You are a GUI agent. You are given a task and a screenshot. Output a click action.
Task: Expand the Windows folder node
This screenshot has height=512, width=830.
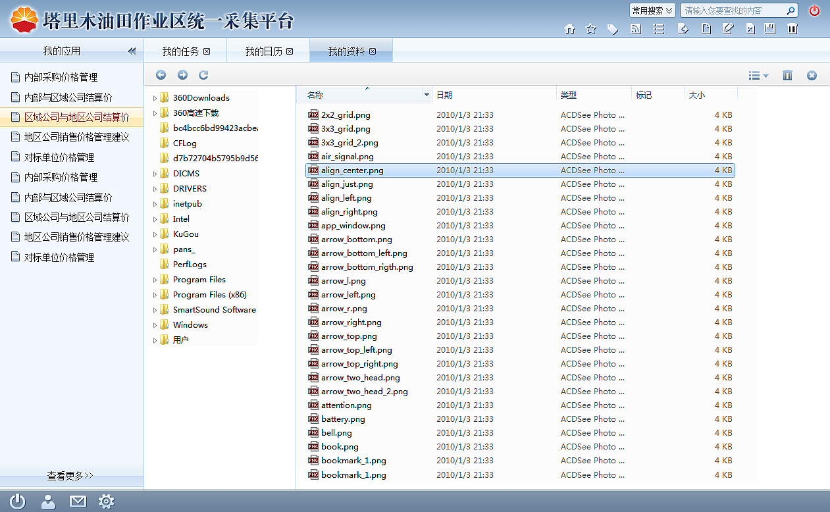point(155,325)
